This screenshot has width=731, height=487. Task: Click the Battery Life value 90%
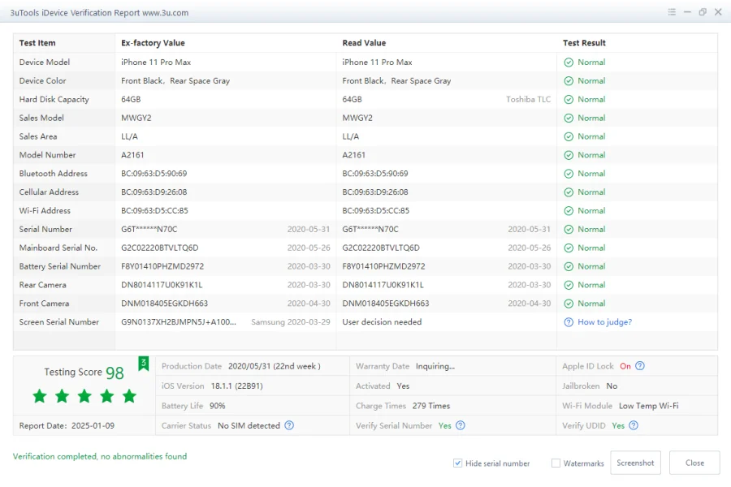[217, 406]
